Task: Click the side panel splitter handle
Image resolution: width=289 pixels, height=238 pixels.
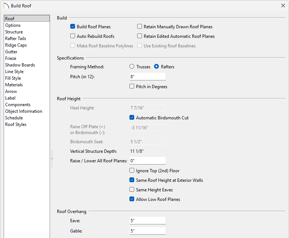Action: pyautogui.click(x=52, y=159)
